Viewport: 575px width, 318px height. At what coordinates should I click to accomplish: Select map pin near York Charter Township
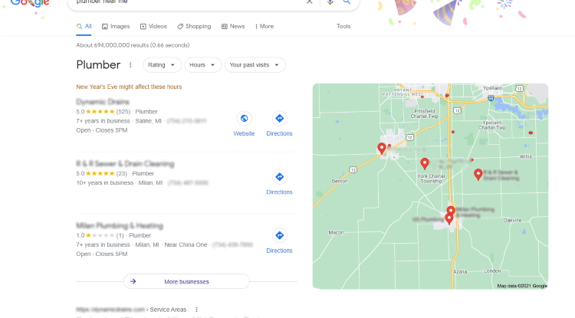425,163
